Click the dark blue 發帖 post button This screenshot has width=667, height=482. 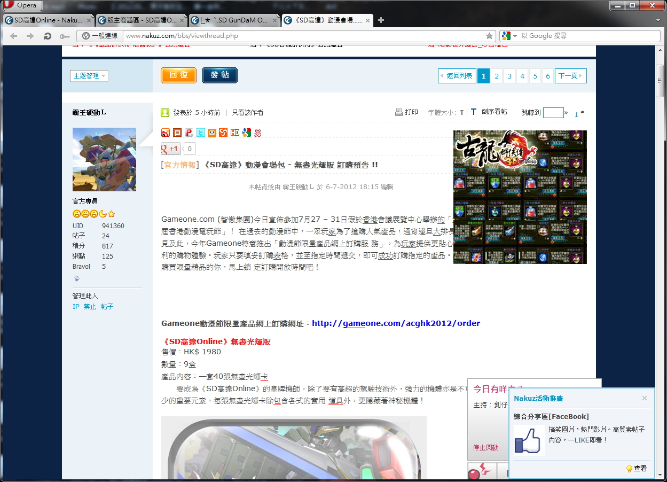pos(219,75)
